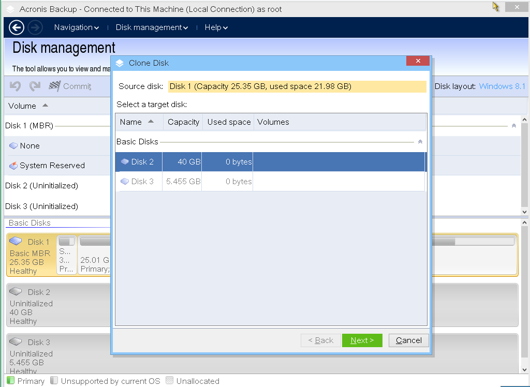Image resolution: width=530 pixels, height=387 pixels.
Task: Click the undo arrow icon in toolbar
Action: tap(16, 86)
